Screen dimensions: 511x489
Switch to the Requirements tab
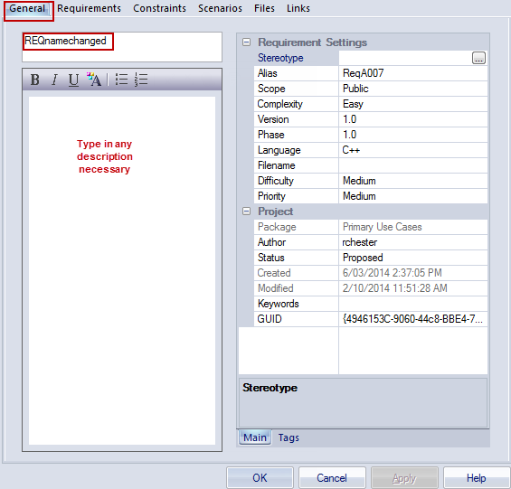click(x=89, y=8)
